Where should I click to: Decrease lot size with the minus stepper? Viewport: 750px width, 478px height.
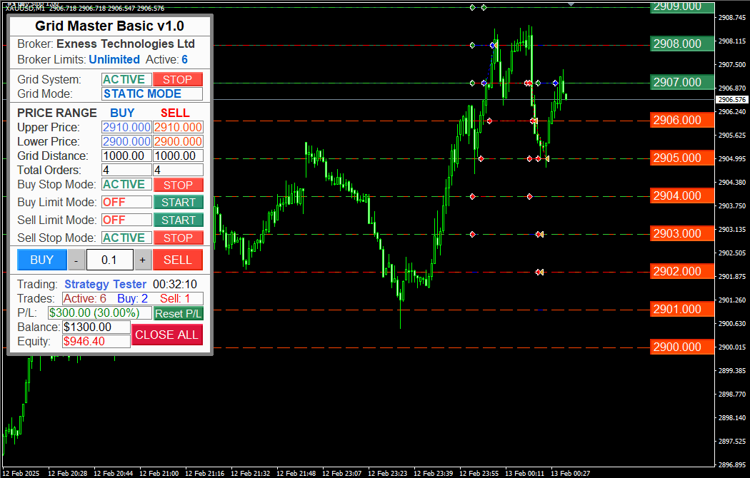tap(75, 260)
